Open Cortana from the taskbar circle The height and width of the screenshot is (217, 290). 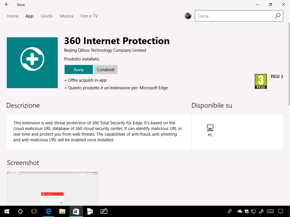(x=20, y=211)
